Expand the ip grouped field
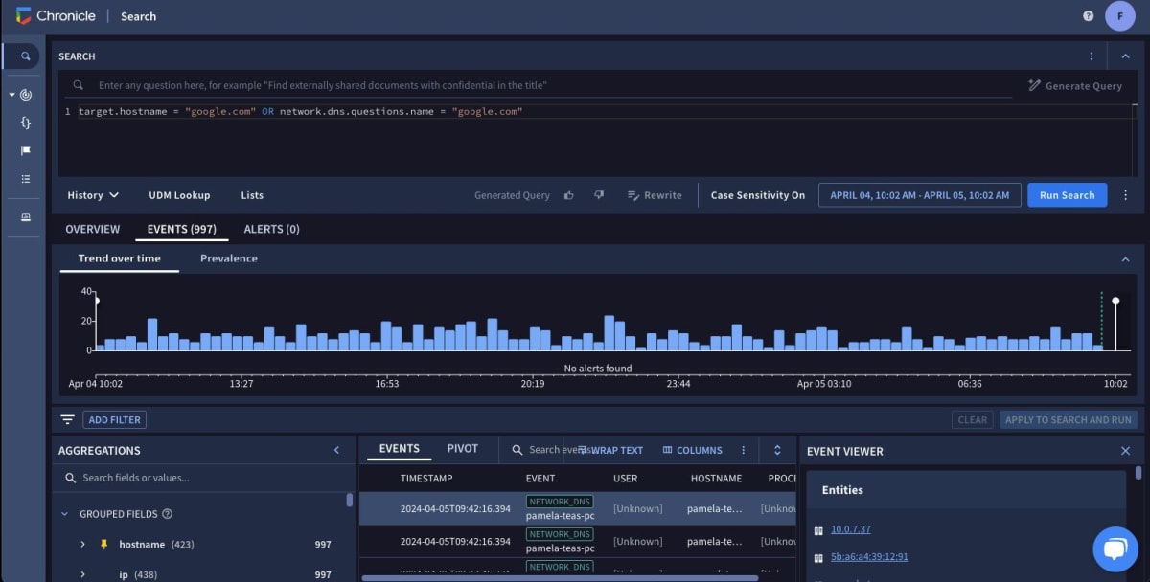The height and width of the screenshot is (582, 1150). click(83, 574)
